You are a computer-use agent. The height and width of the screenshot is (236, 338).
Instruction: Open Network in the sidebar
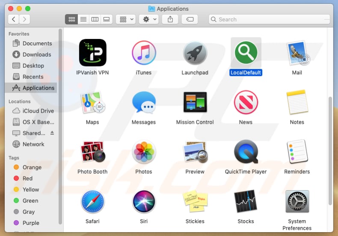click(x=31, y=144)
